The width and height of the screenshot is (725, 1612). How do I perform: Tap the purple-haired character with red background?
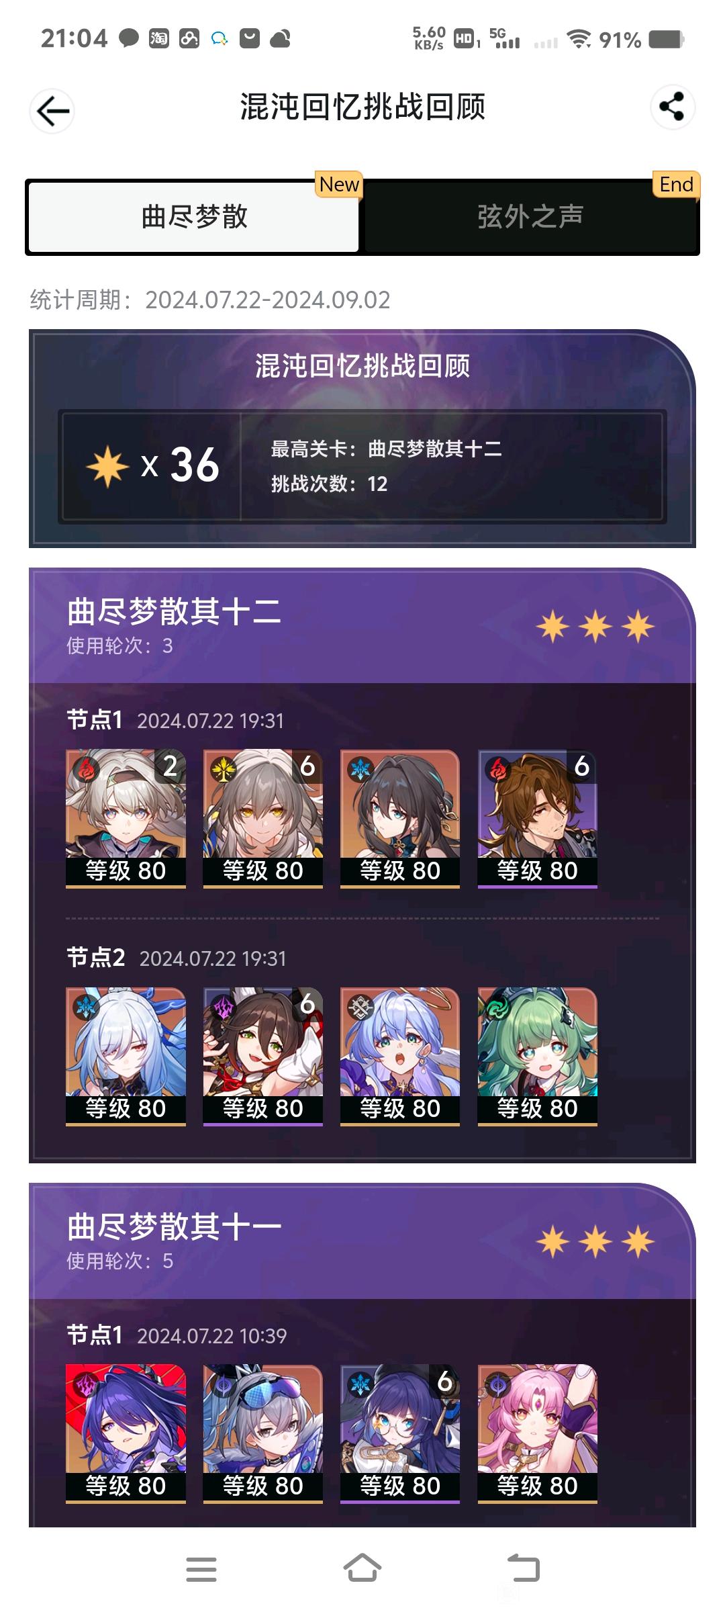click(126, 1434)
